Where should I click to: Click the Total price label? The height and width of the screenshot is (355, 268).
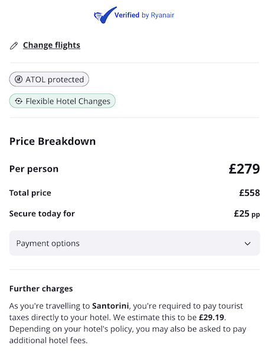click(30, 193)
